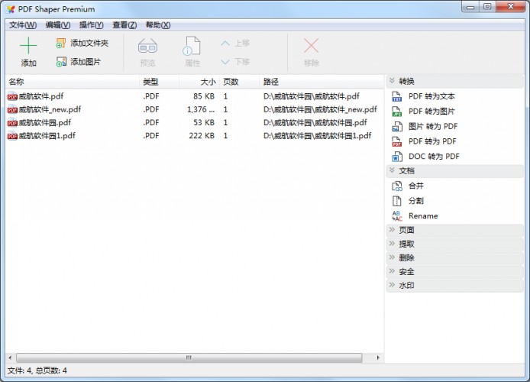530x382 pixels.
Task: Sort by the 大小 column header
Action: (199, 82)
